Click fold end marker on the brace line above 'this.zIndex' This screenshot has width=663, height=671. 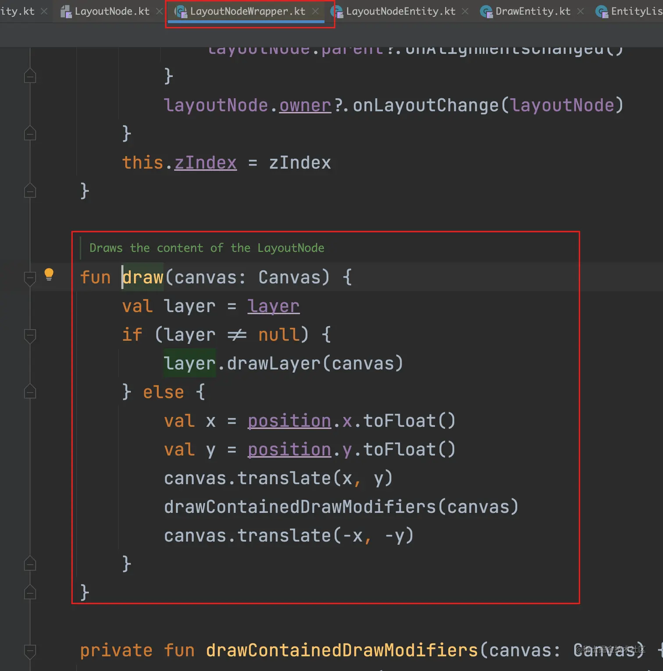[30, 133]
